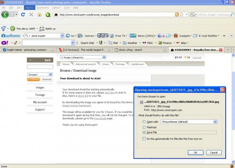Viewport: 235px width, 168px height.
Task: Click the sidebar back button
Action: coord(40,60)
